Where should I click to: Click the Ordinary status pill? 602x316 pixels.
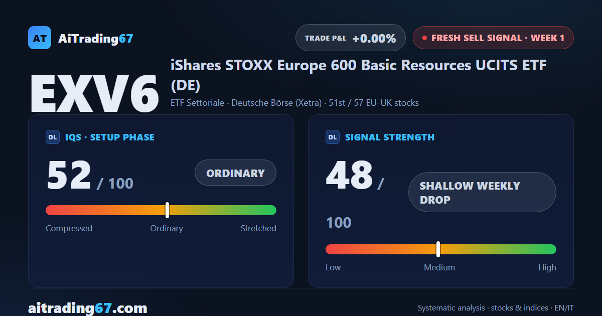point(235,173)
